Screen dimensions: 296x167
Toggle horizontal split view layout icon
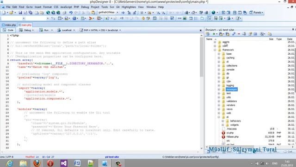(x=234, y=13)
